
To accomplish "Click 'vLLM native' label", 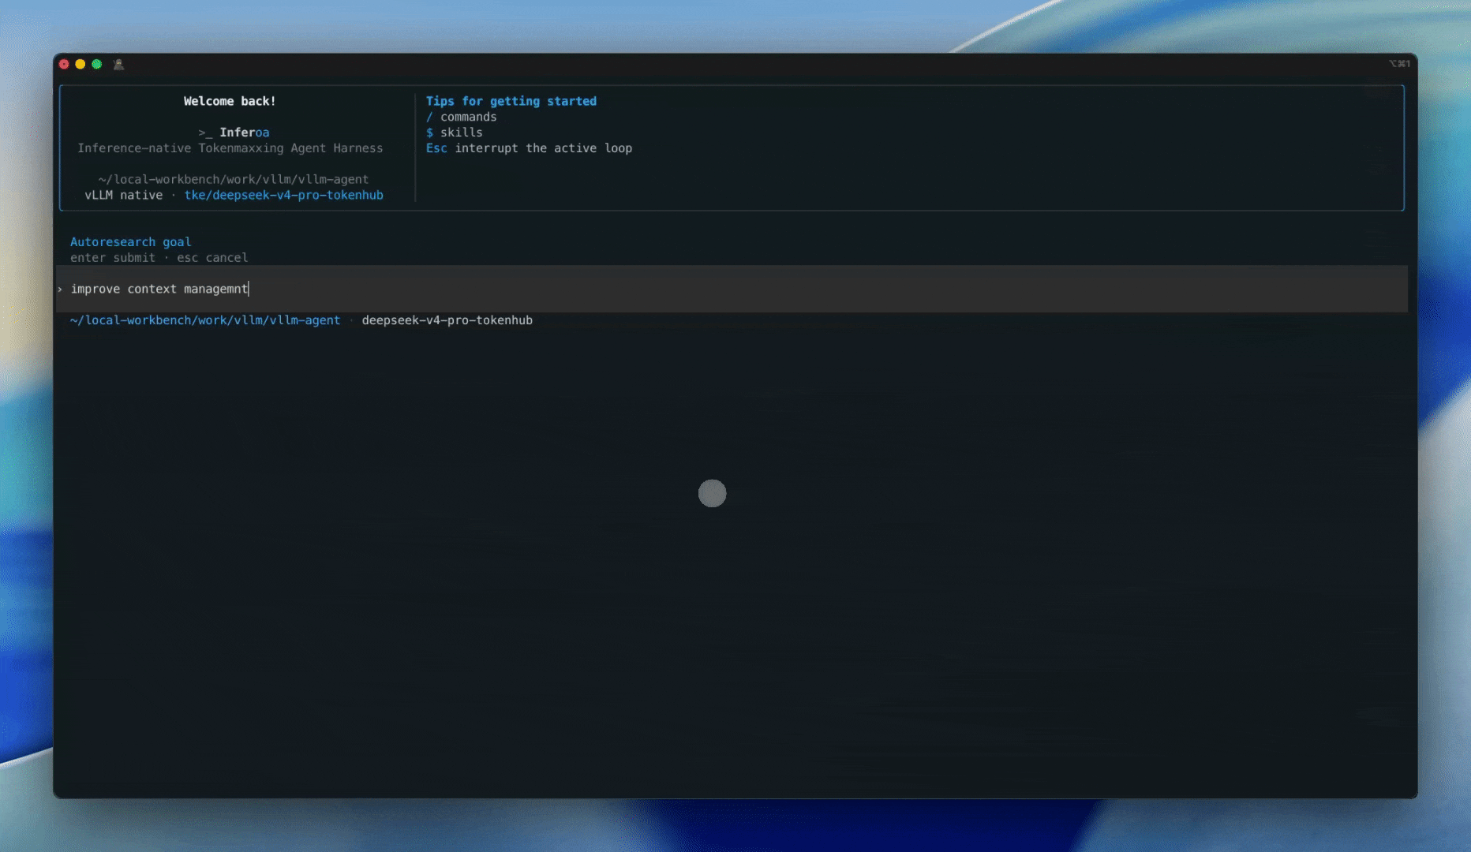I will pyautogui.click(x=123, y=196).
